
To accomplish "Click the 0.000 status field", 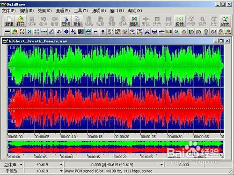I will pyautogui.click(x=184, y=165).
